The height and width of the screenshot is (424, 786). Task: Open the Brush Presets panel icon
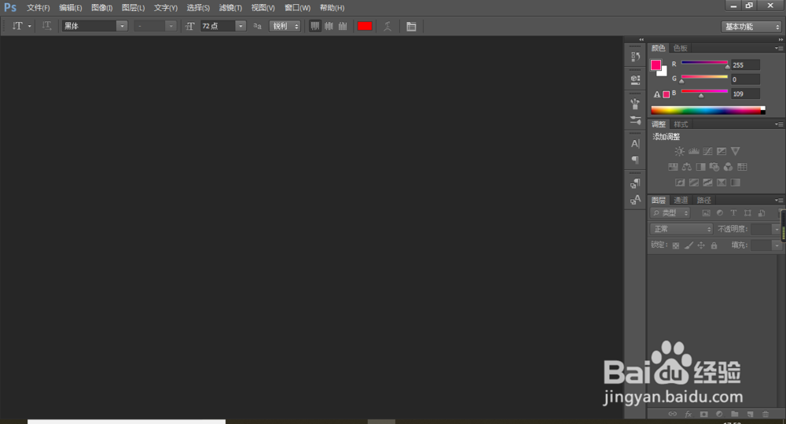[635, 104]
